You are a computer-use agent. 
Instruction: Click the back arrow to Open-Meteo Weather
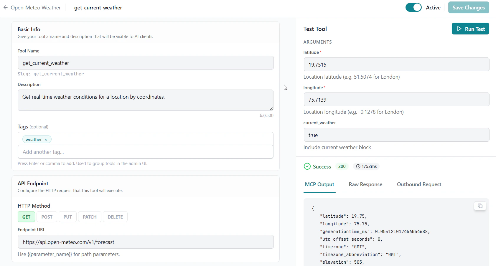point(6,8)
